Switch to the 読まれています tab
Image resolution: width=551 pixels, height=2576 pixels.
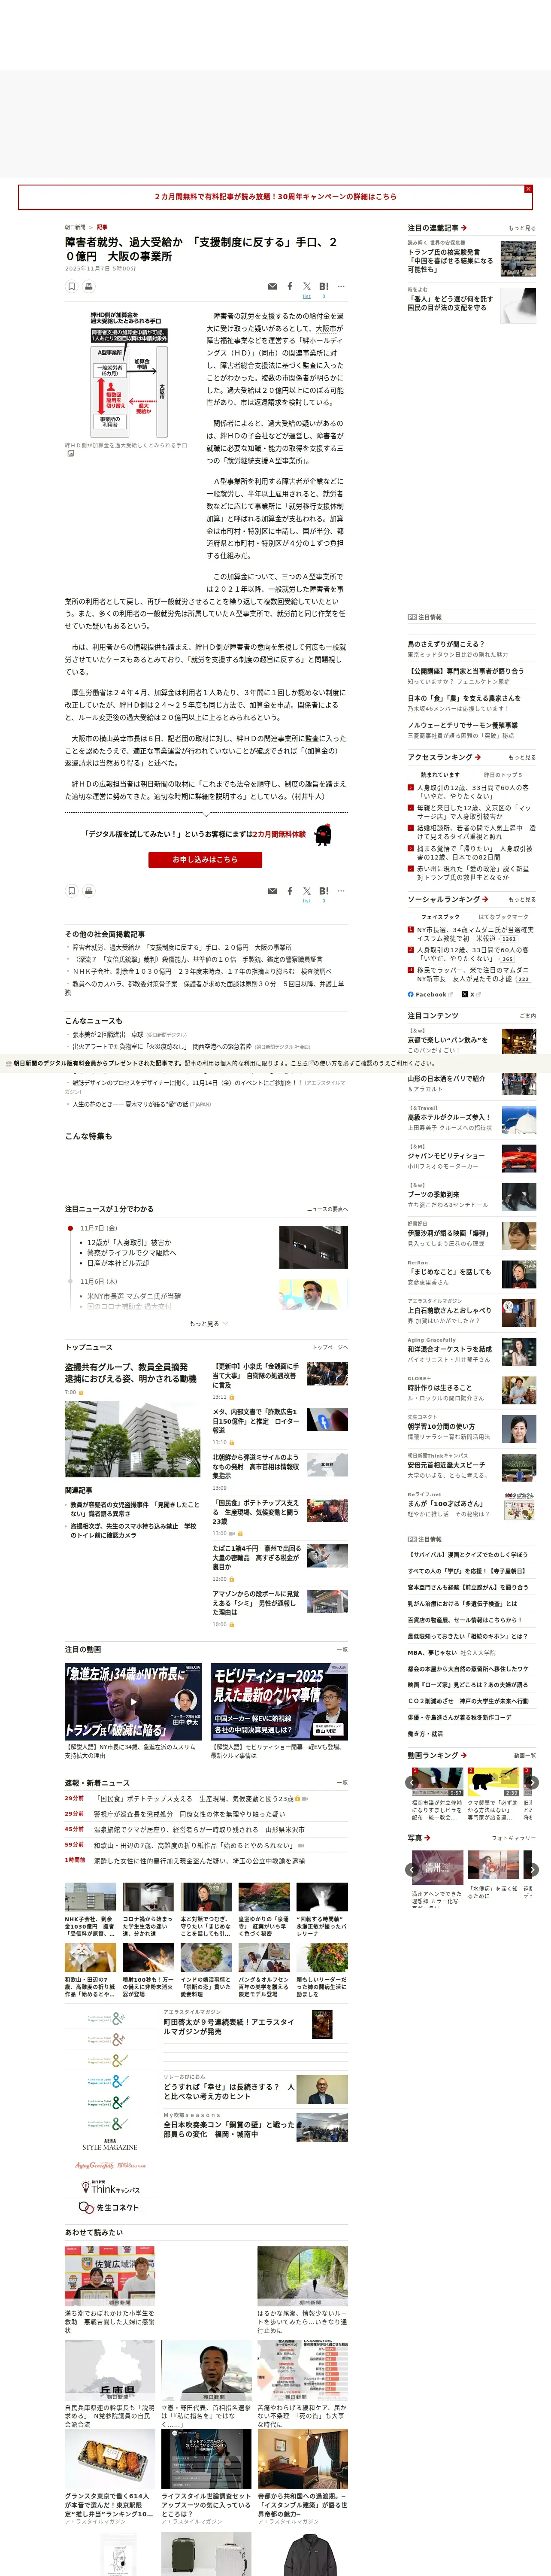pos(440,775)
